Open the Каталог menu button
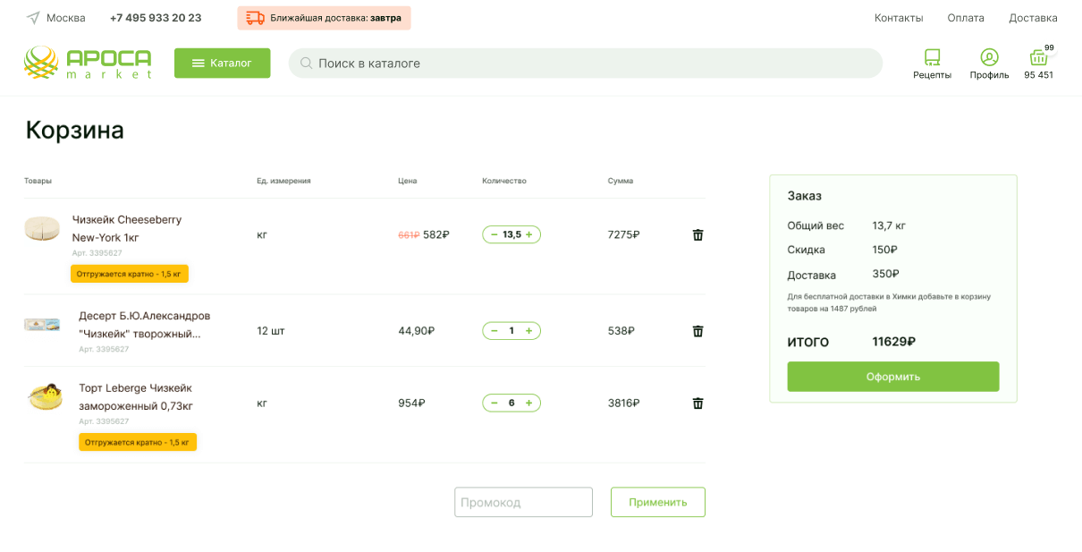The image size is (1082, 552). tap(222, 63)
